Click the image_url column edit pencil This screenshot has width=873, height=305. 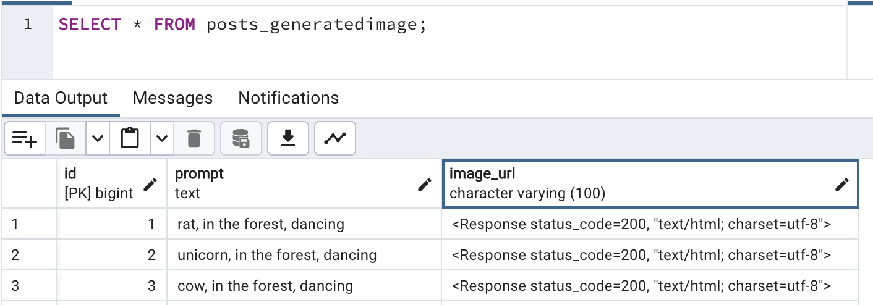click(x=841, y=184)
